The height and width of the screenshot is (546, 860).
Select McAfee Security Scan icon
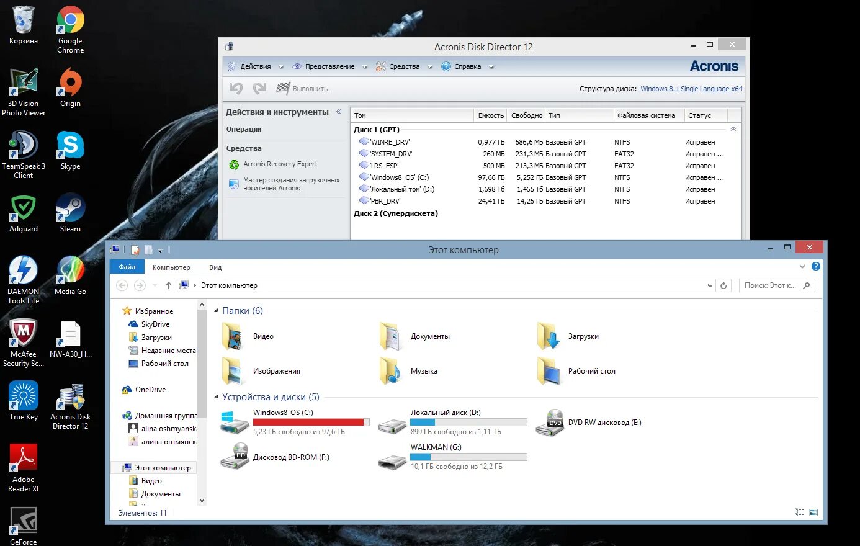click(x=24, y=343)
